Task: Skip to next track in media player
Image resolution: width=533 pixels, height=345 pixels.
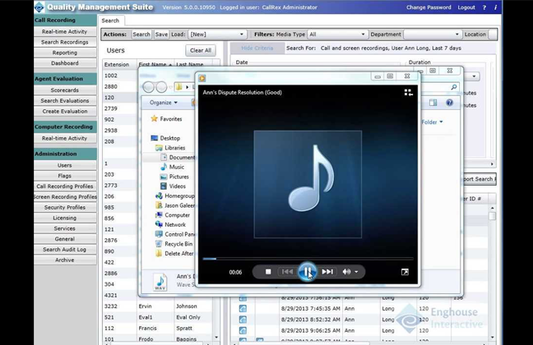Action: pyautogui.click(x=327, y=272)
